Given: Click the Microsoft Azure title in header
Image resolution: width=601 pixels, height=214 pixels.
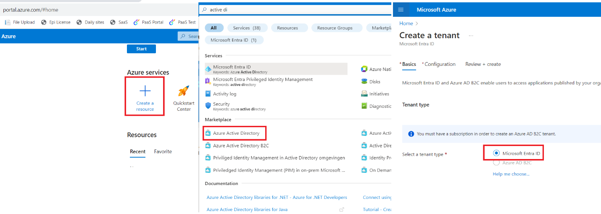Looking at the screenshot, I should click(436, 10).
